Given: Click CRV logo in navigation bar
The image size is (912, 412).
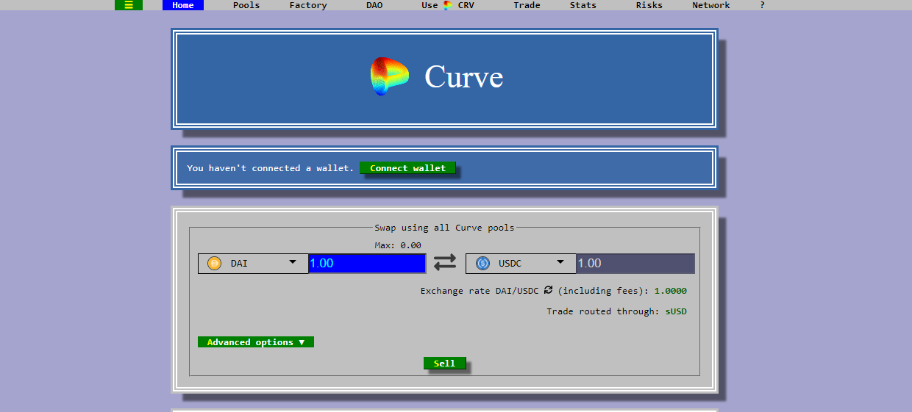Looking at the screenshot, I should click(x=449, y=5).
